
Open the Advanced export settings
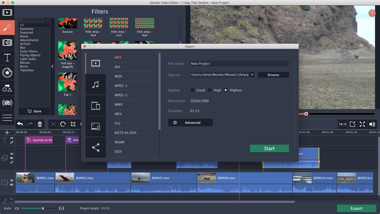(190, 122)
